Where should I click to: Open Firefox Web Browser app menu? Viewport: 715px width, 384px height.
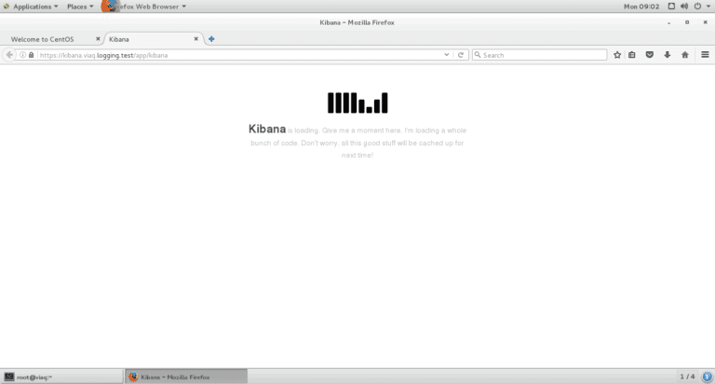(x=144, y=7)
